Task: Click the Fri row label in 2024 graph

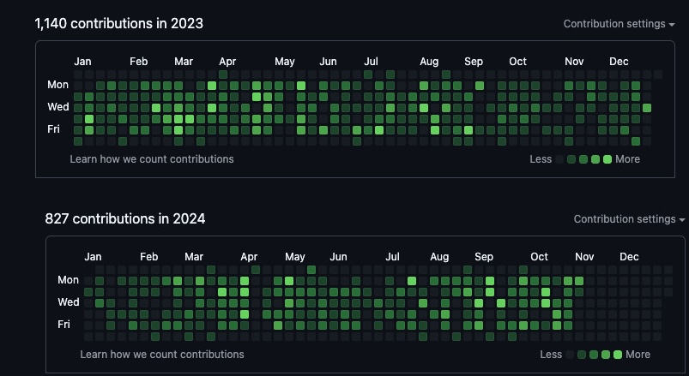Action: [x=65, y=325]
